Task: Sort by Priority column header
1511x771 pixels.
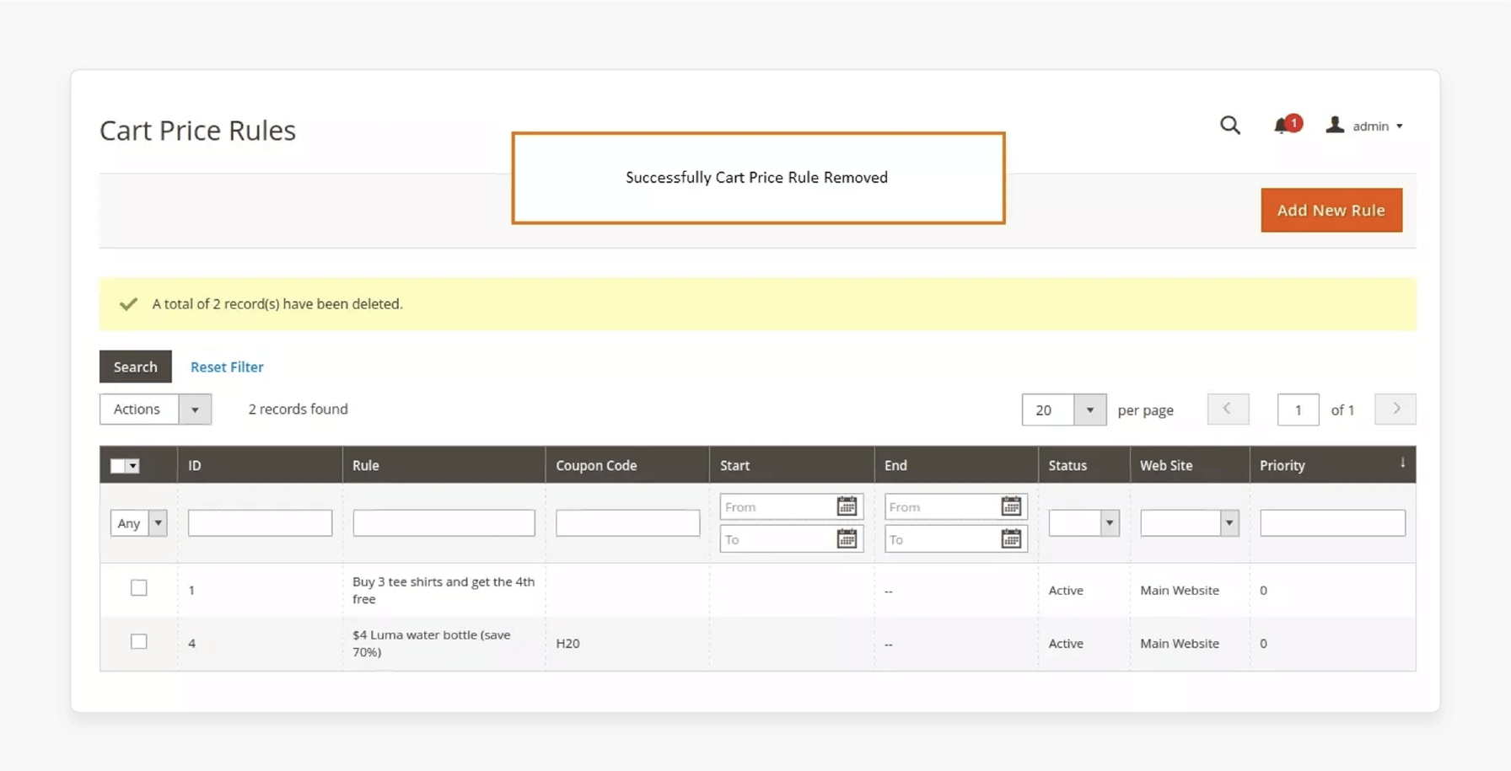Action: [1332, 465]
